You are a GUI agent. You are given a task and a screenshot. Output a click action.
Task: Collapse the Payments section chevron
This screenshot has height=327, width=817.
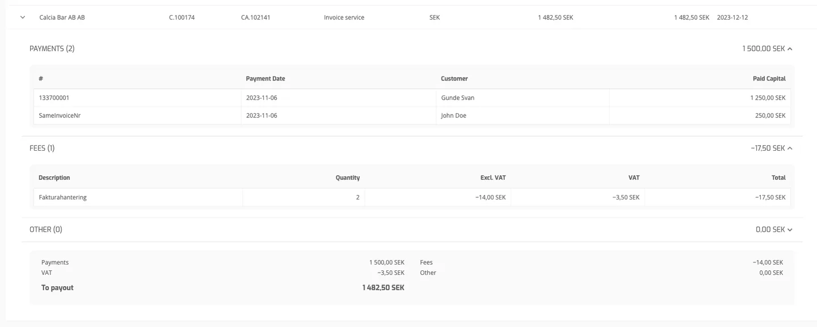[x=790, y=49]
